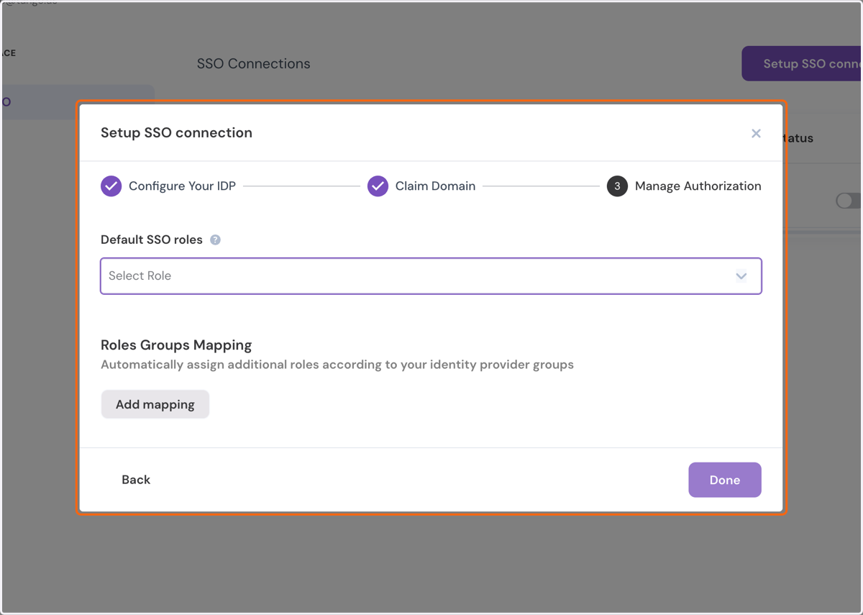Click the Default SSO roles label
The width and height of the screenshot is (863, 615).
click(152, 240)
